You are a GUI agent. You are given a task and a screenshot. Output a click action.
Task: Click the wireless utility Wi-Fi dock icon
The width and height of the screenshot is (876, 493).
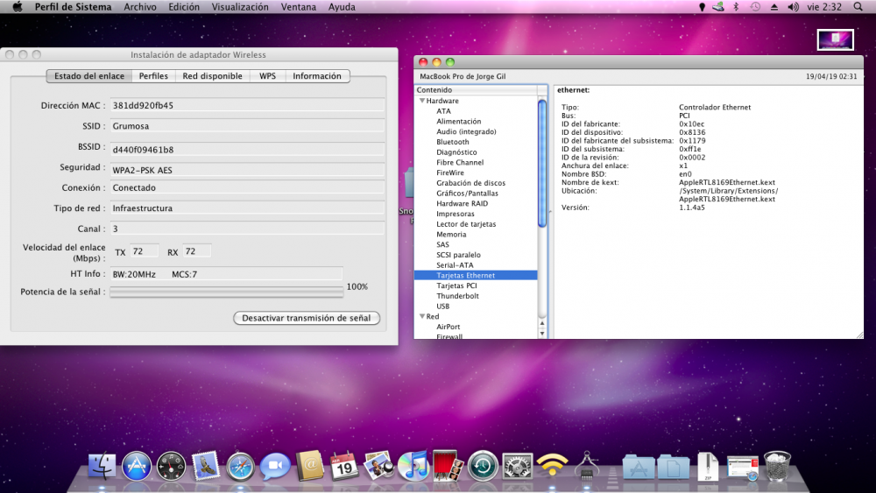coord(552,466)
